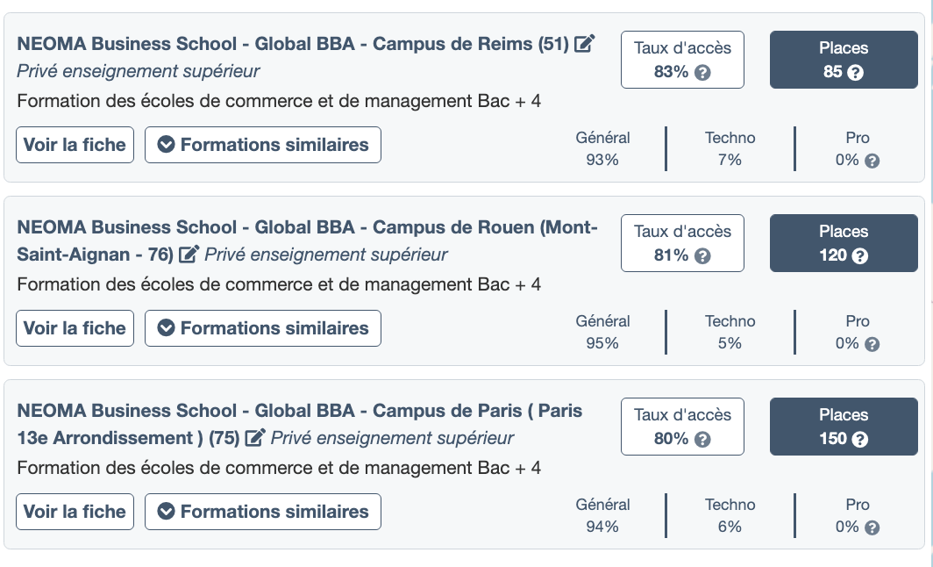
Task: Open Voir la fiche for Rouen campus
Action: pyautogui.click(x=75, y=328)
